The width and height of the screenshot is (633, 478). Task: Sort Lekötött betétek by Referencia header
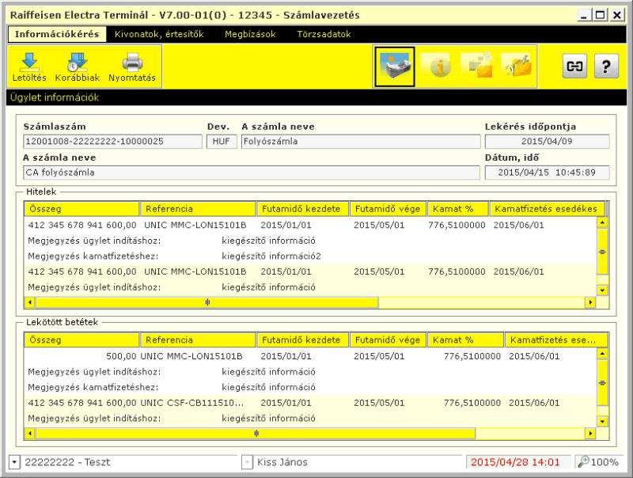coord(198,340)
